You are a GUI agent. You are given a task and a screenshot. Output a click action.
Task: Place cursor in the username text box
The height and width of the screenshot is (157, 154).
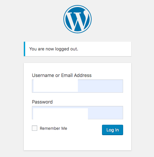pos(78,86)
